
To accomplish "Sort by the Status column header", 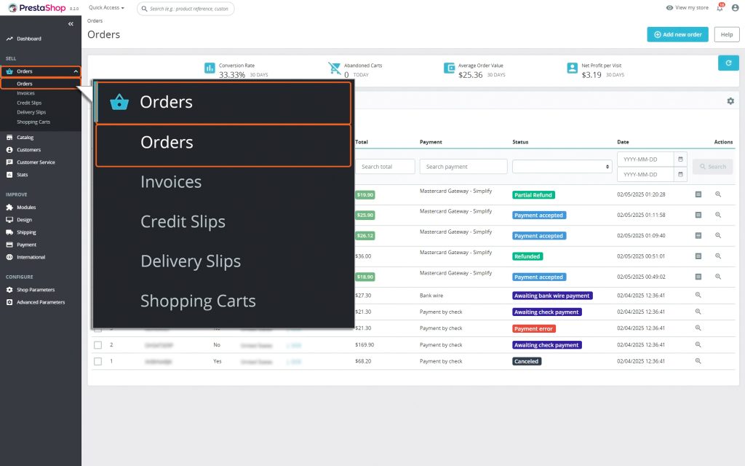I will coord(520,142).
